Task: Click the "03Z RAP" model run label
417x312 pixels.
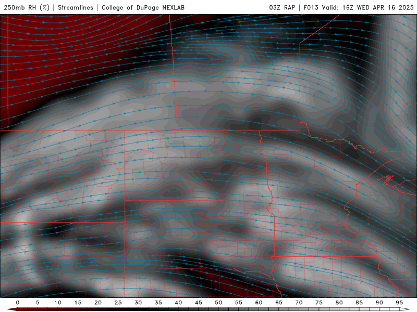Action: coord(282,7)
